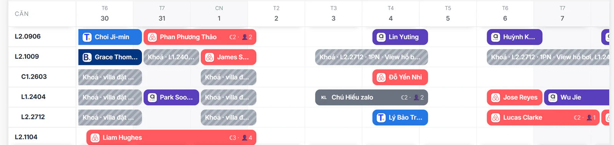Click the Airbnb icon on Phan Phương Thảo booking

(152, 37)
